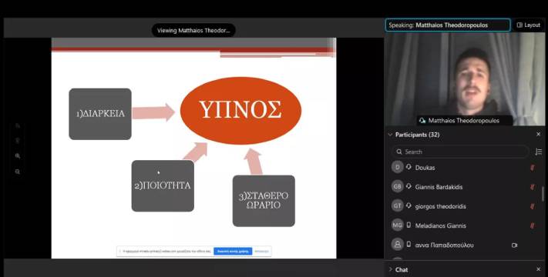Click Meladianos Giannis's muted microphone icon
The image size is (548, 277).
[533, 225]
